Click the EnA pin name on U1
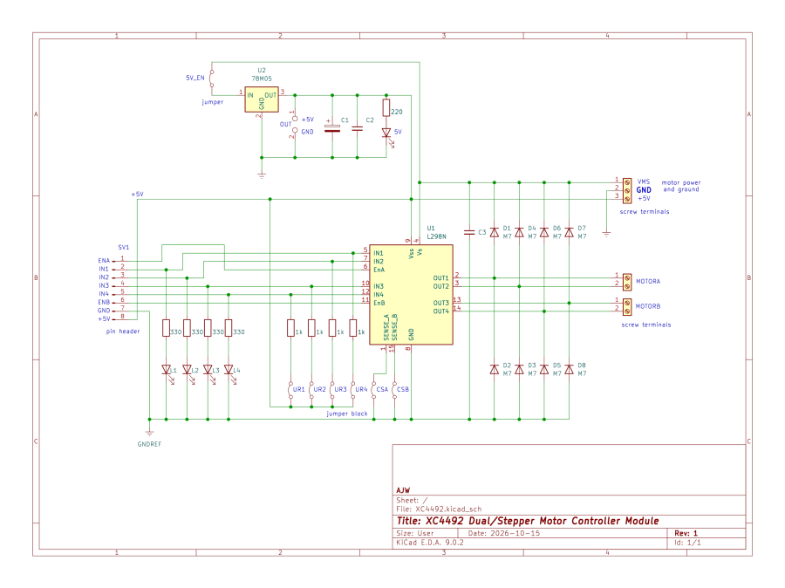Viewport: 785px width, 588px height. point(379,270)
